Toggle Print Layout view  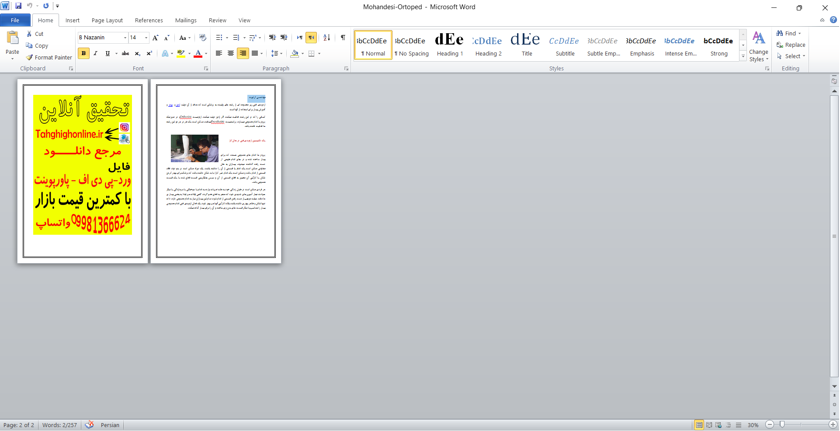point(699,425)
